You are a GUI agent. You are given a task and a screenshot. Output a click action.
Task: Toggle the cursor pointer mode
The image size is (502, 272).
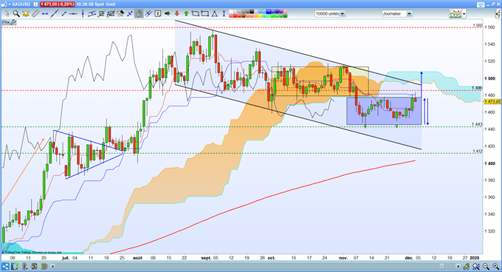(x=7, y=13)
